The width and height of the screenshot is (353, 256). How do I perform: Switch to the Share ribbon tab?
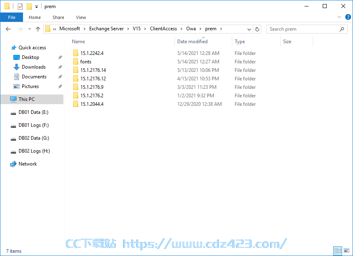coord(58,17)
